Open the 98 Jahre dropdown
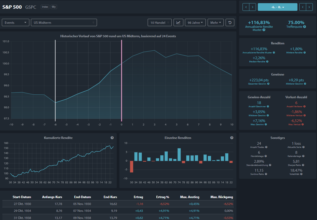The width and height of the screenshot is (317, 220). coord(195,22)
